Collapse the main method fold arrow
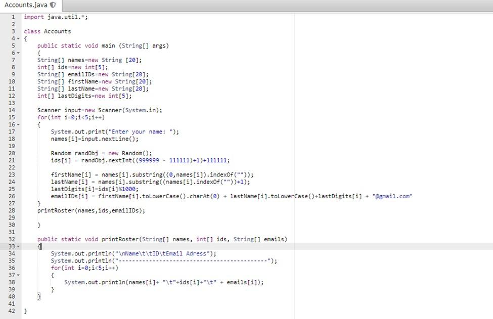Screen dimensions: 493x319 point(18,53)
